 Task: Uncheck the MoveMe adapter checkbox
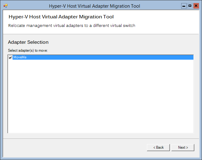coord(10,57)
